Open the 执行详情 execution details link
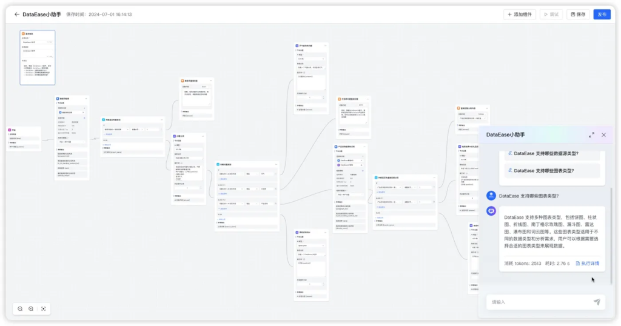Screen dimensions: 621x326 (x=587, y=264)
